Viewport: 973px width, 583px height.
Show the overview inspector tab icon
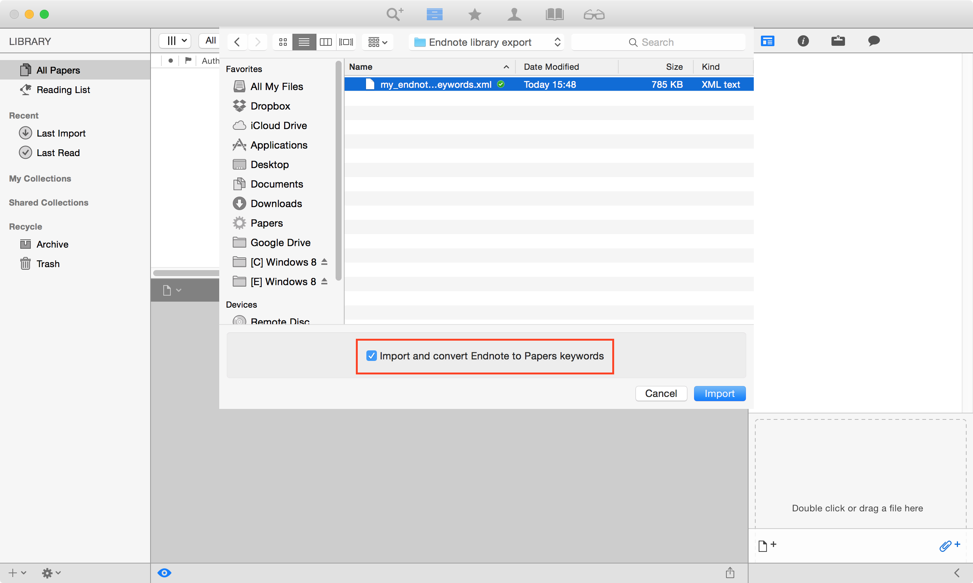coord(767,41)
